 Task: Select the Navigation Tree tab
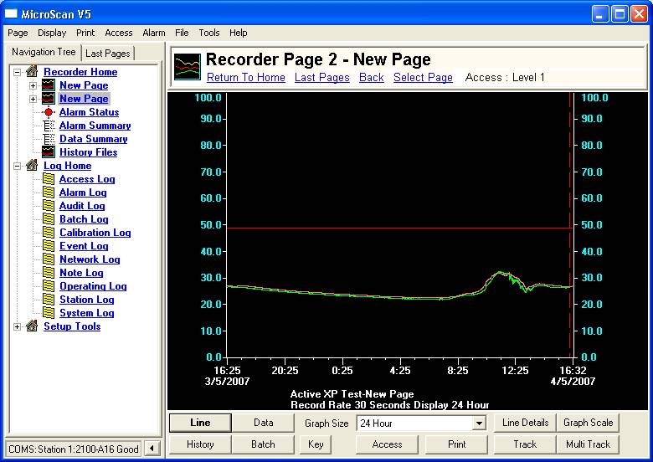tap(44, 52)
